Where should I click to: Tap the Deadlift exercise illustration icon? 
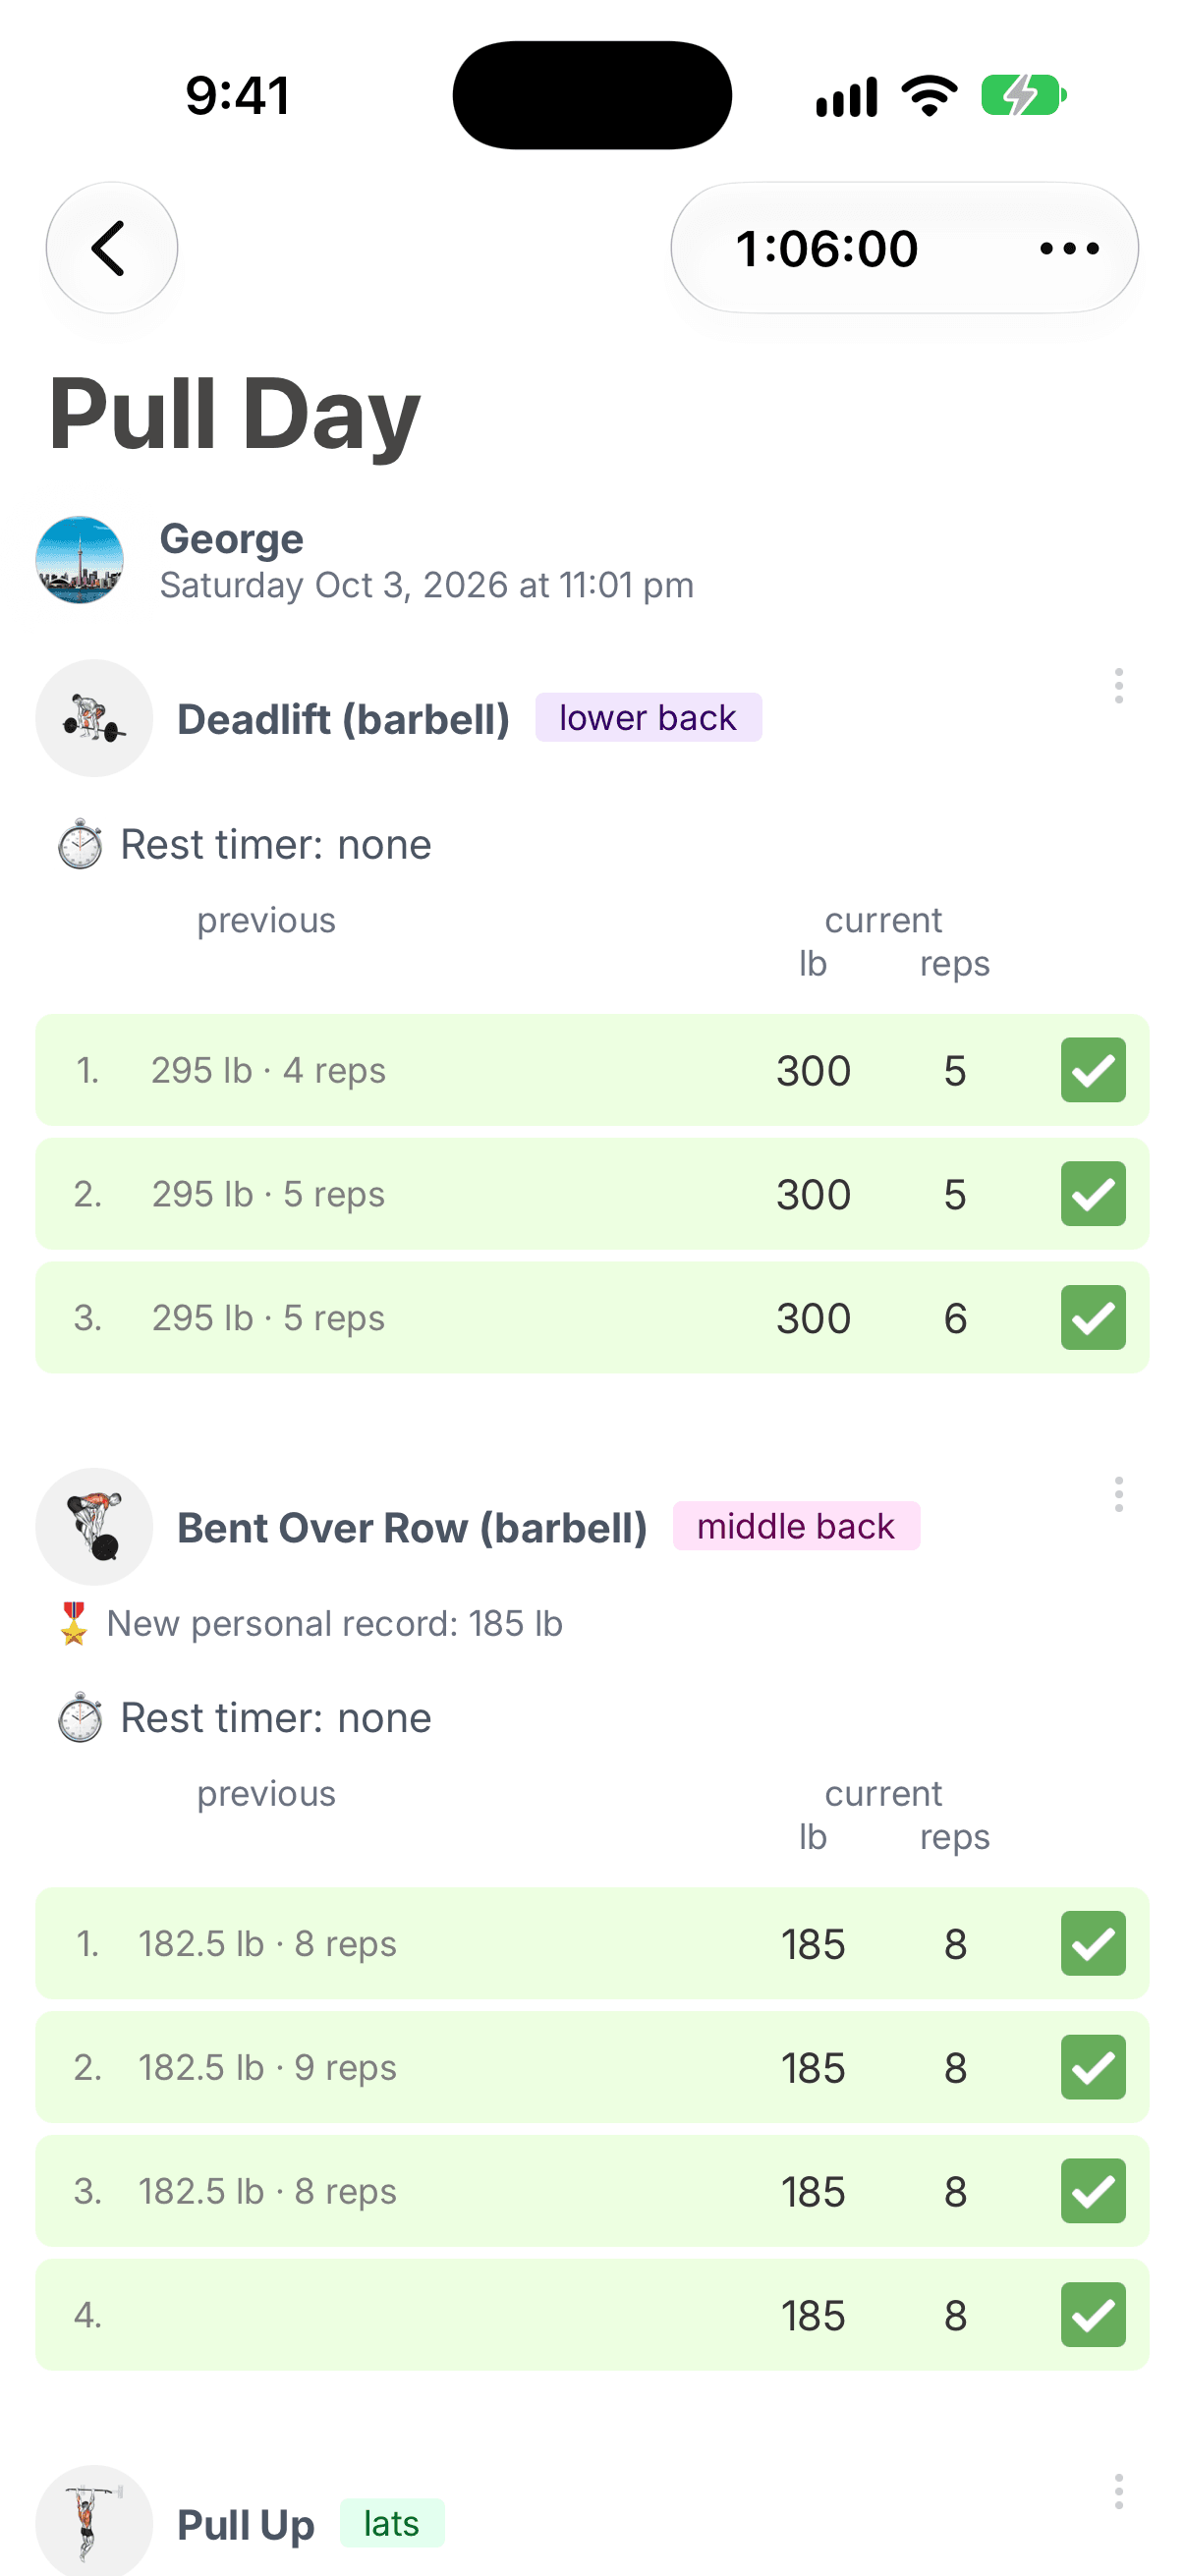click(94, 718)
